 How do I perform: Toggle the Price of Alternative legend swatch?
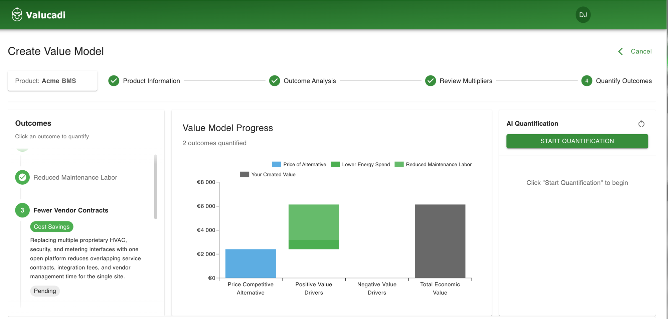tap(277, 164)
